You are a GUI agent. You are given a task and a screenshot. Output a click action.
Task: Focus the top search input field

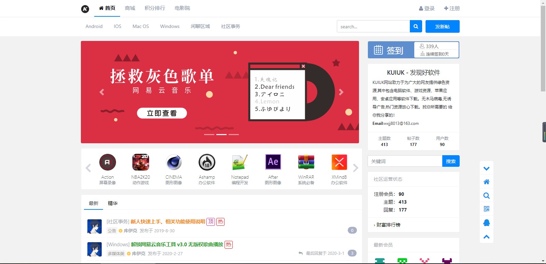373,26
